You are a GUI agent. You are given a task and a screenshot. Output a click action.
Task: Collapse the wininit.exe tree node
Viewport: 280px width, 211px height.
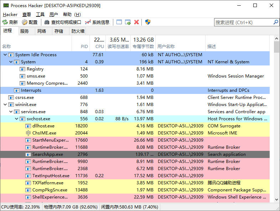click(5, 105)
